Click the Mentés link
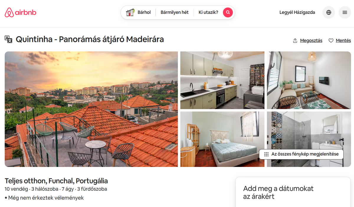Viewport: 354px width, 207px height. pyautogui.click(x=343, y=41)
